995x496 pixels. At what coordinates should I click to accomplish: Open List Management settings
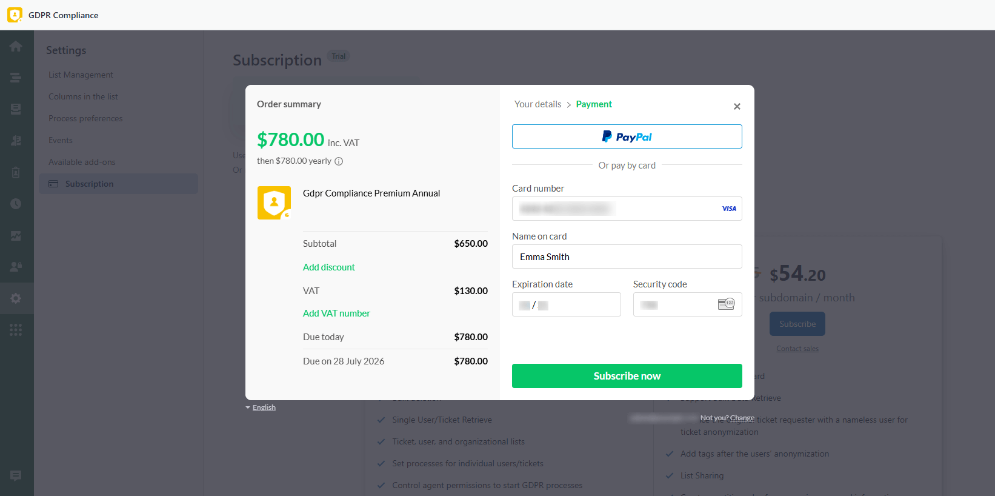pyautogui.click(x=81, y=75)
